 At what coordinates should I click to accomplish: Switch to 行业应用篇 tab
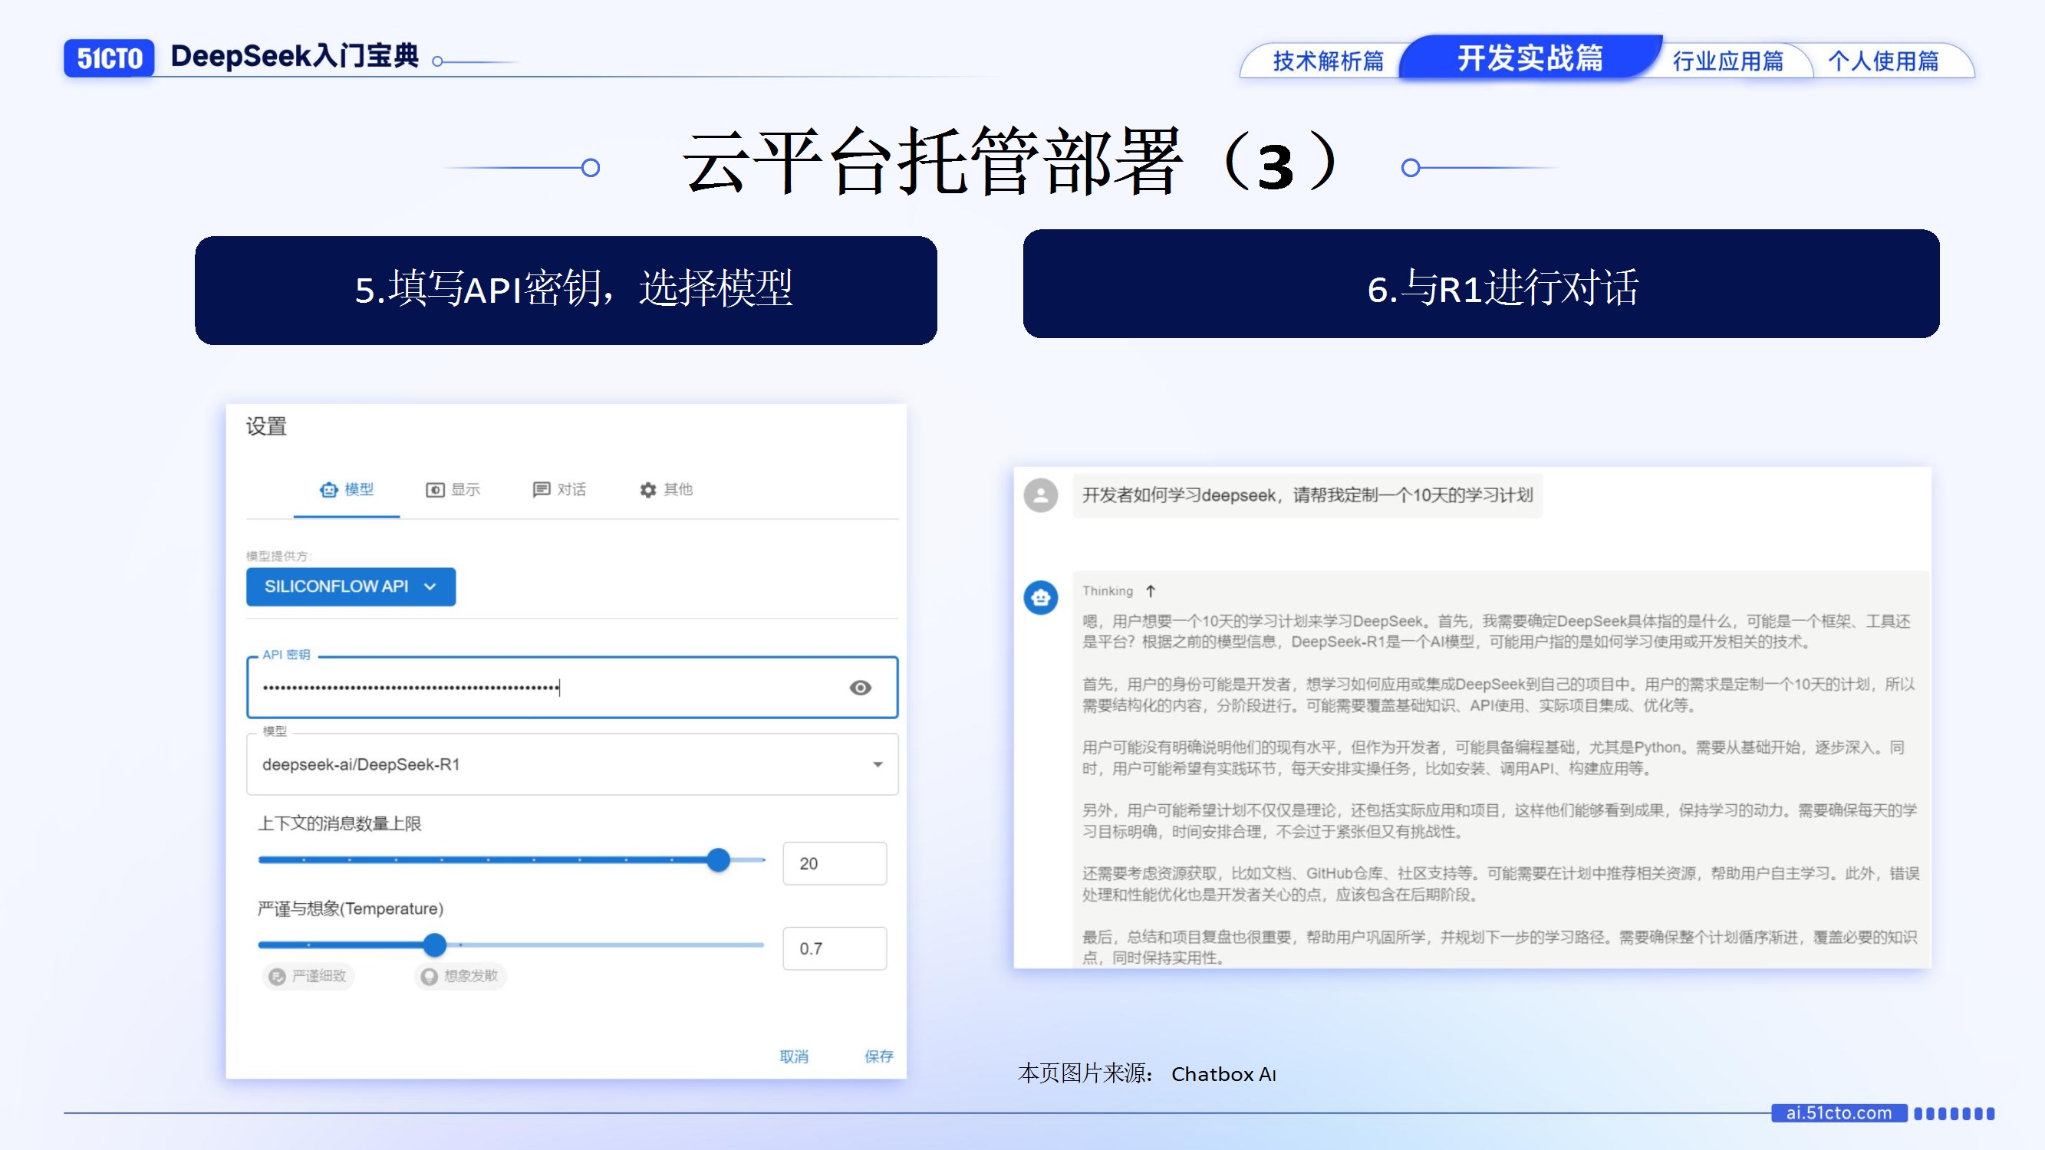point(1727,61)
